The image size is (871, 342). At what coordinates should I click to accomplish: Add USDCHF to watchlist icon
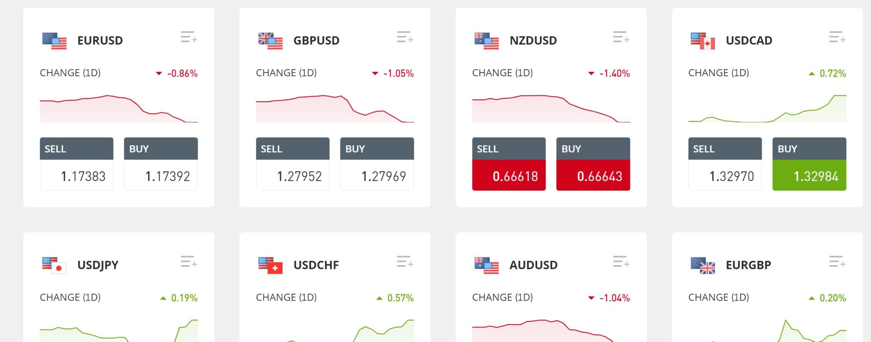pyautogui.click(x=405, y=262)
